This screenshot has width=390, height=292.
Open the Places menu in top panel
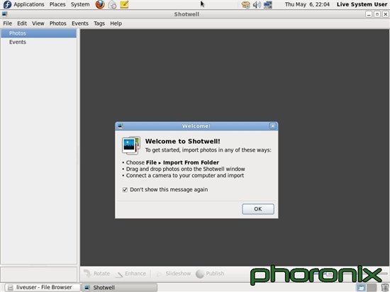pos(57,4)
